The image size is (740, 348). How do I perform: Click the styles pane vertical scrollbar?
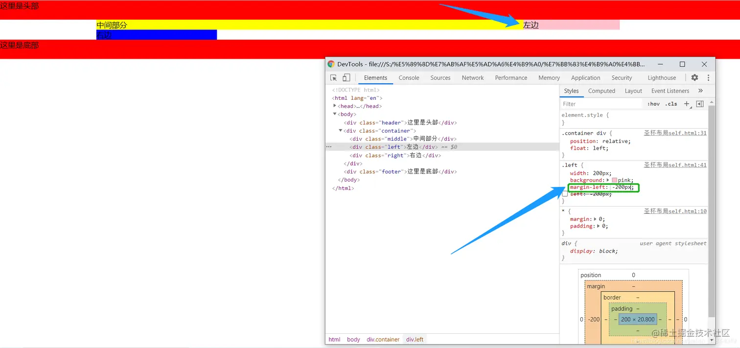click(x=711, y=210)
